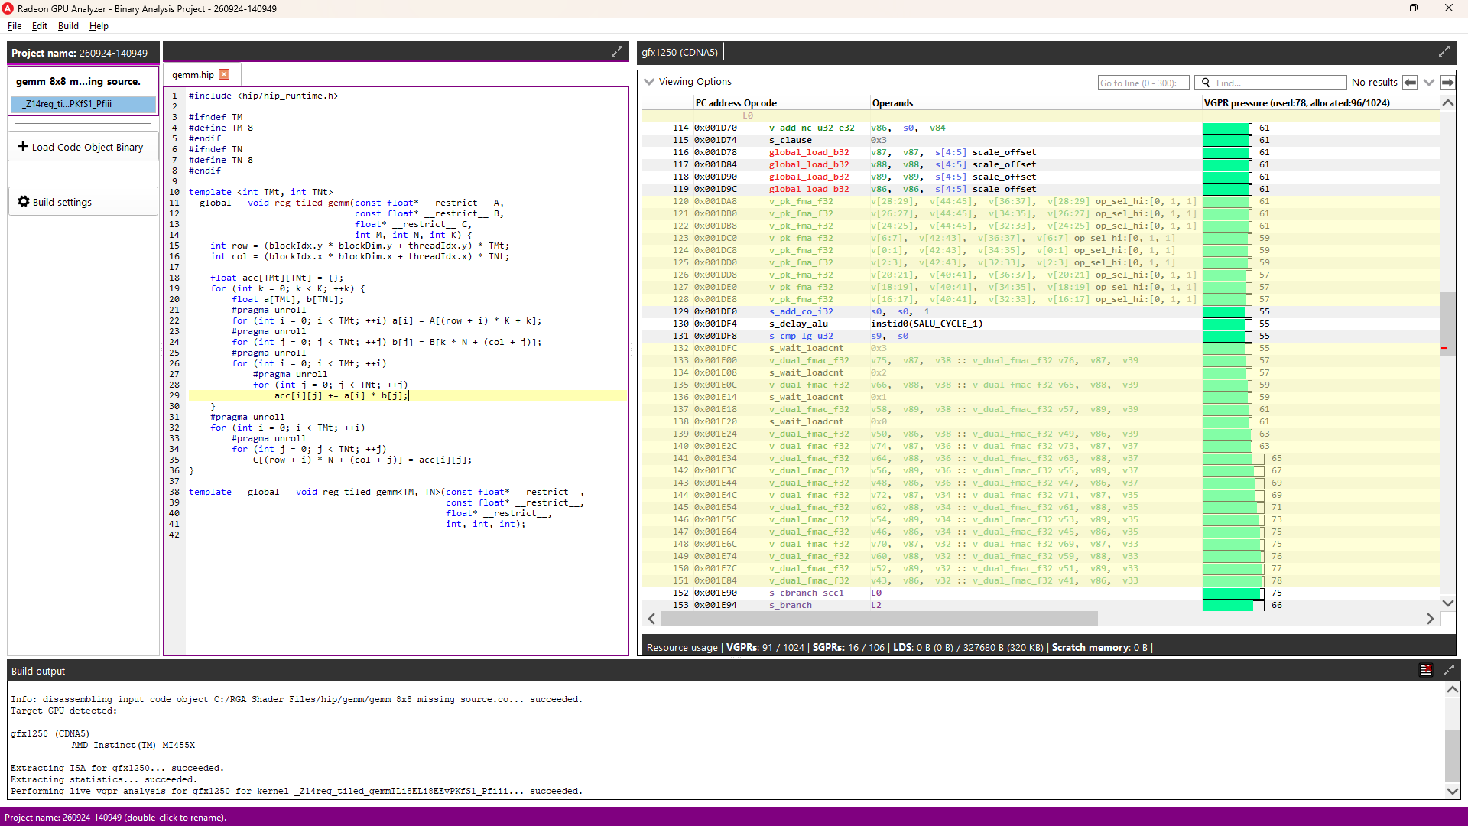Click project name status bar to rename
The image size is (1468, 826).
[x=115, y=818]
